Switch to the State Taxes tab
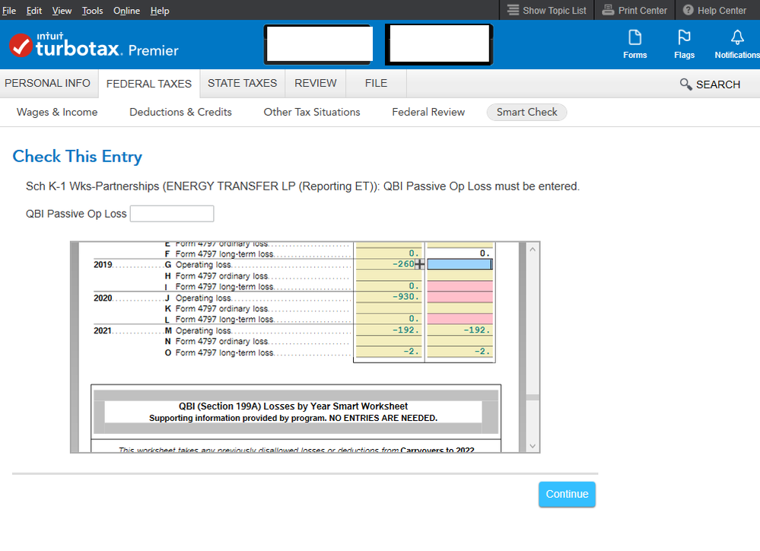The height and width of the screenshot is (551, 760). [243, 84]
